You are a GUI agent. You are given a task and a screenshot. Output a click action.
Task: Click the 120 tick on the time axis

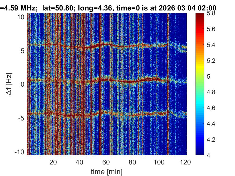pos(186,162)
